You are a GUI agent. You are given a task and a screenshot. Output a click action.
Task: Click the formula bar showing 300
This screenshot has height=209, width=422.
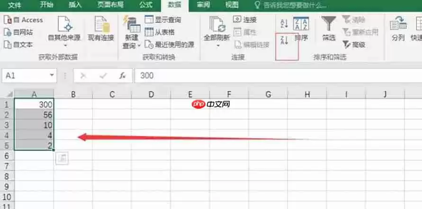tap(278, 76)
